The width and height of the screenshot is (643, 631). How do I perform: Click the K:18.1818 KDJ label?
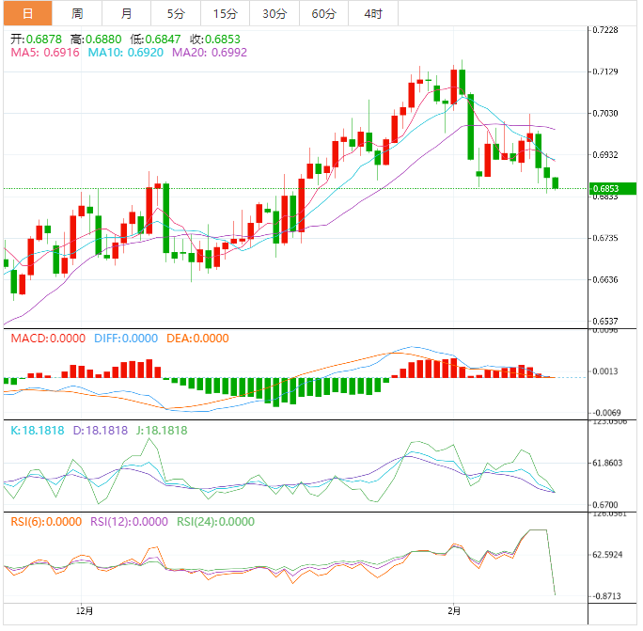point(38,430)
